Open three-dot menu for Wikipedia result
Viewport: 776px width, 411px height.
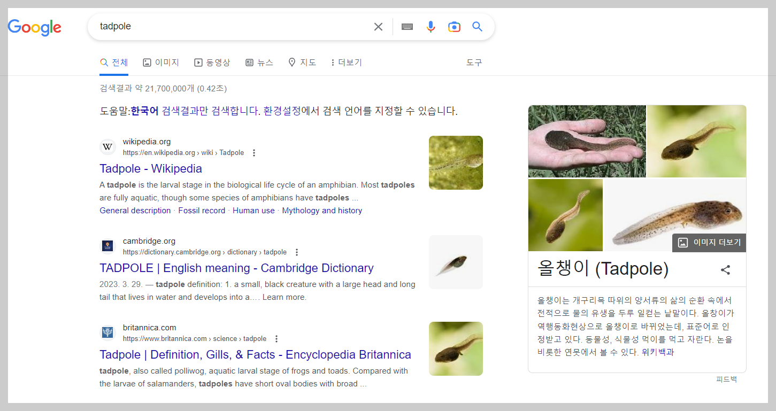coord(254,153)
